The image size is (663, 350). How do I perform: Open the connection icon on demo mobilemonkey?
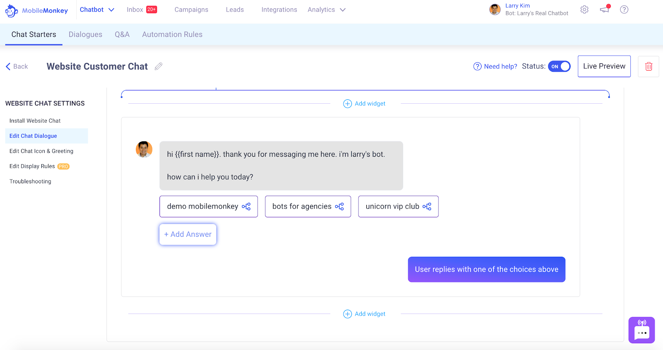246,207
